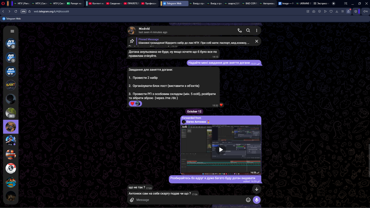Open the БЛАТ chat in sidebar
370x208 pixels.
tap(11, 85)
